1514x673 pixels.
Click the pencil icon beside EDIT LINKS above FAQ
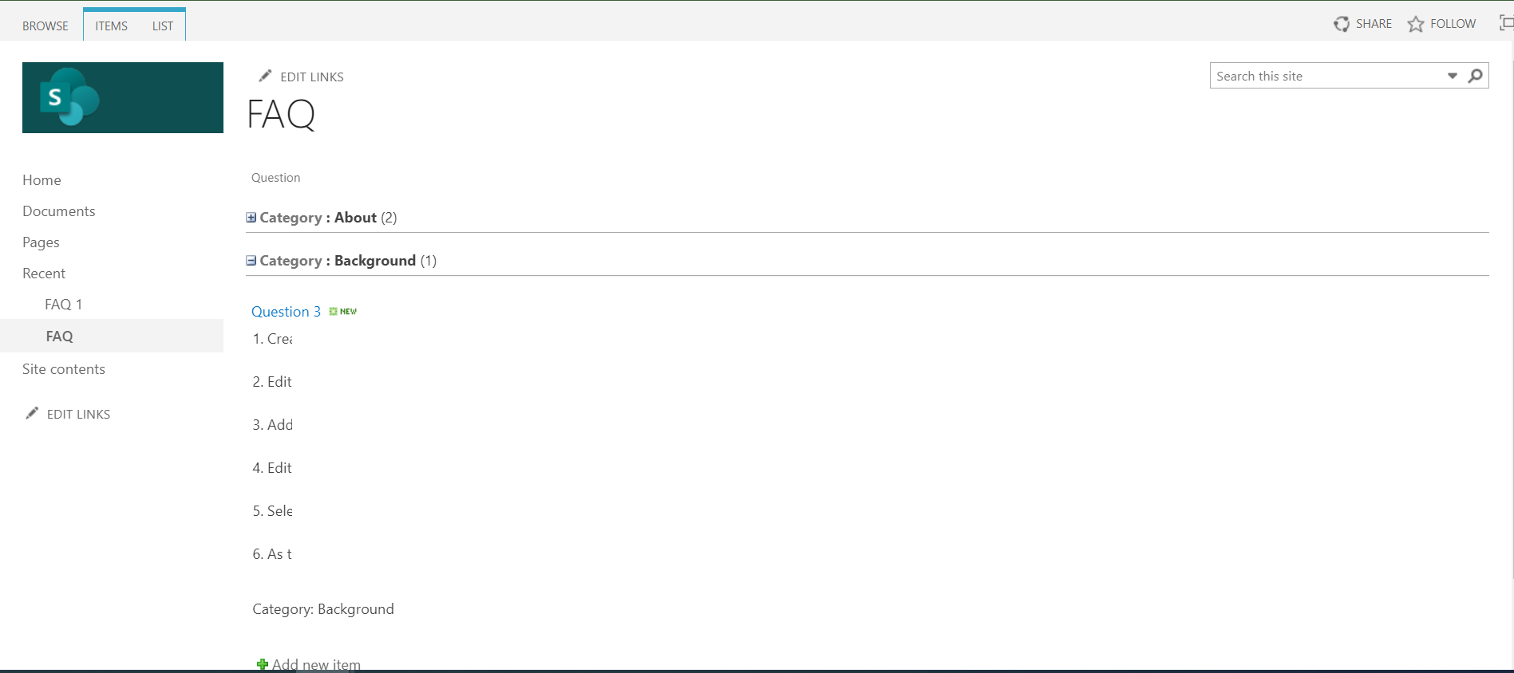pyautogui.click(x=265, y=75)
